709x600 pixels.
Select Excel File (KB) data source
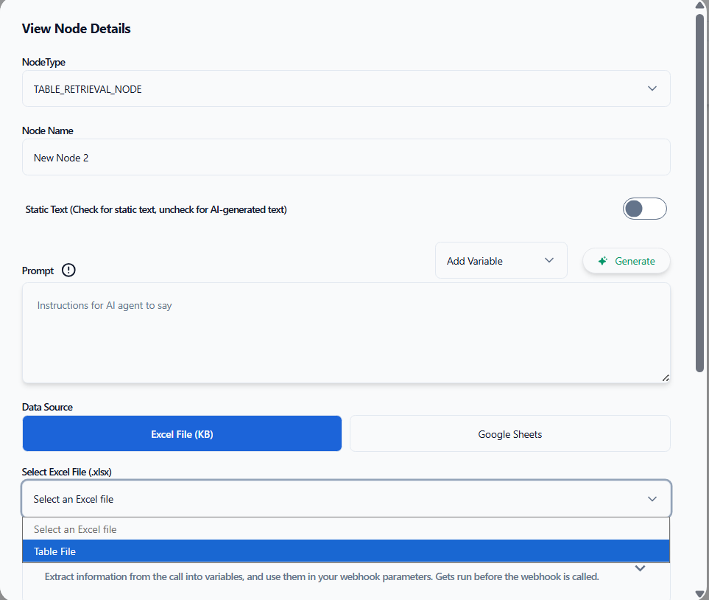(x=182, y=433)
